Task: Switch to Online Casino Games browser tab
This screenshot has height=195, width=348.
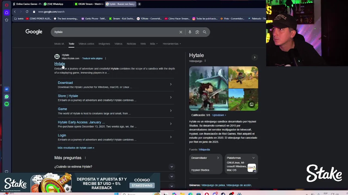Action: (x=27, y=4)
